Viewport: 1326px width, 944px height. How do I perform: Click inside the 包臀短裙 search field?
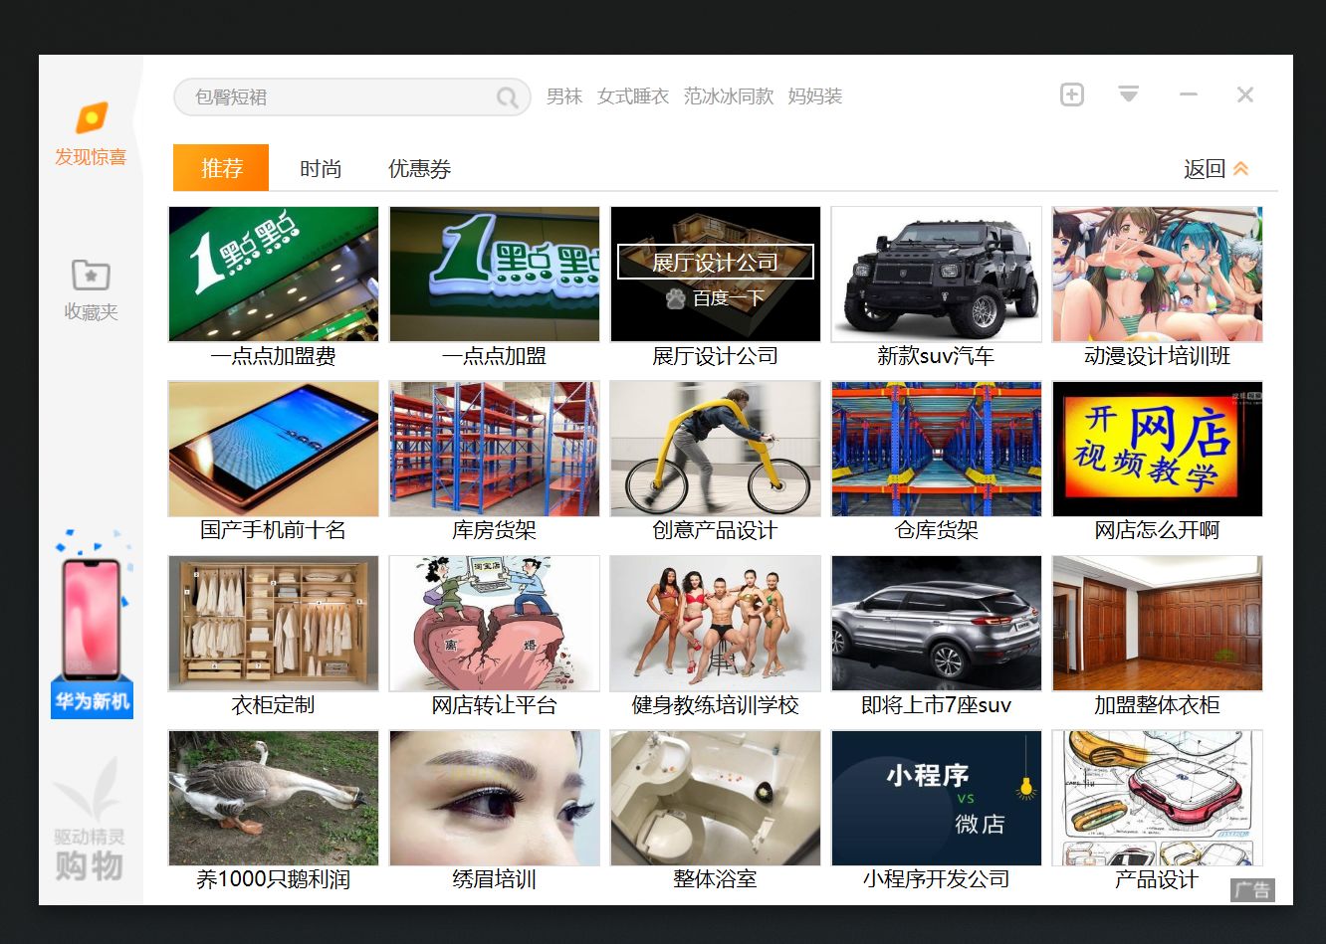[x=329, y=96]
